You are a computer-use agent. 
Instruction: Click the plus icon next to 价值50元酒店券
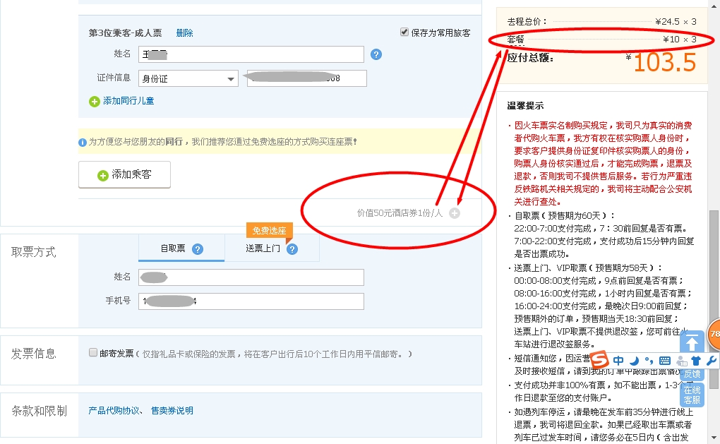(x=455, y=213)
